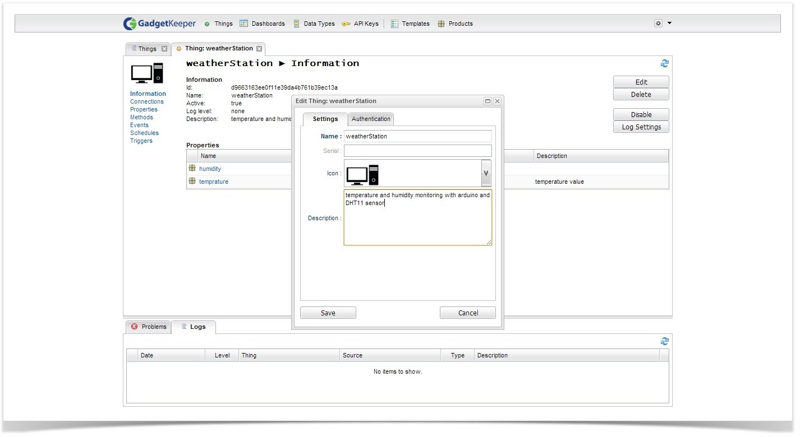Select Information in the side menu
The height and width of the screenshot is (437, 800).
(x=148, y=94)
